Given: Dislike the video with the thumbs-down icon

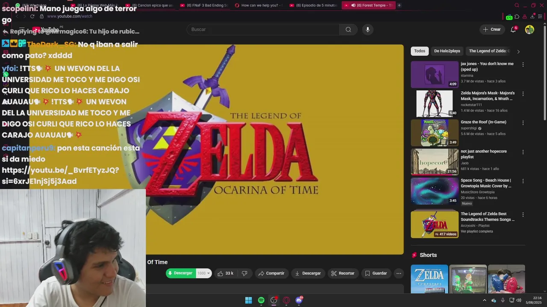Looking at the screenshot, I should (x=244, y=273).
